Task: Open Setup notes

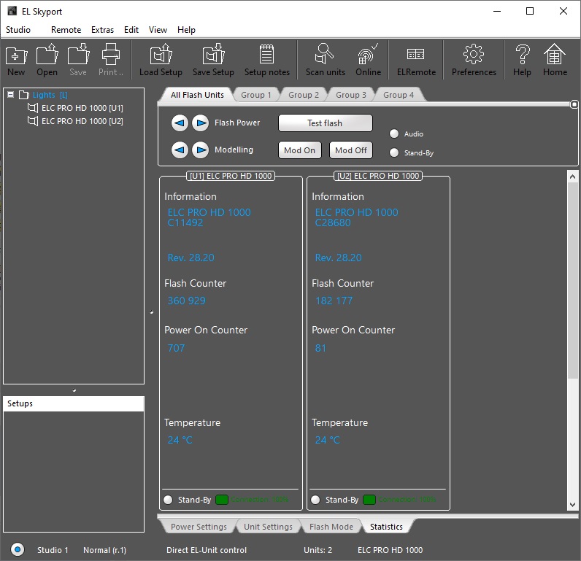Action: coord(266,61)
